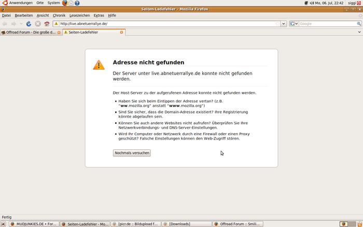This screenshot has height=227, width=363.
Task: Click the greyed-out Stop loading icon
Action: pyautogui.click(x=38, y=24)
